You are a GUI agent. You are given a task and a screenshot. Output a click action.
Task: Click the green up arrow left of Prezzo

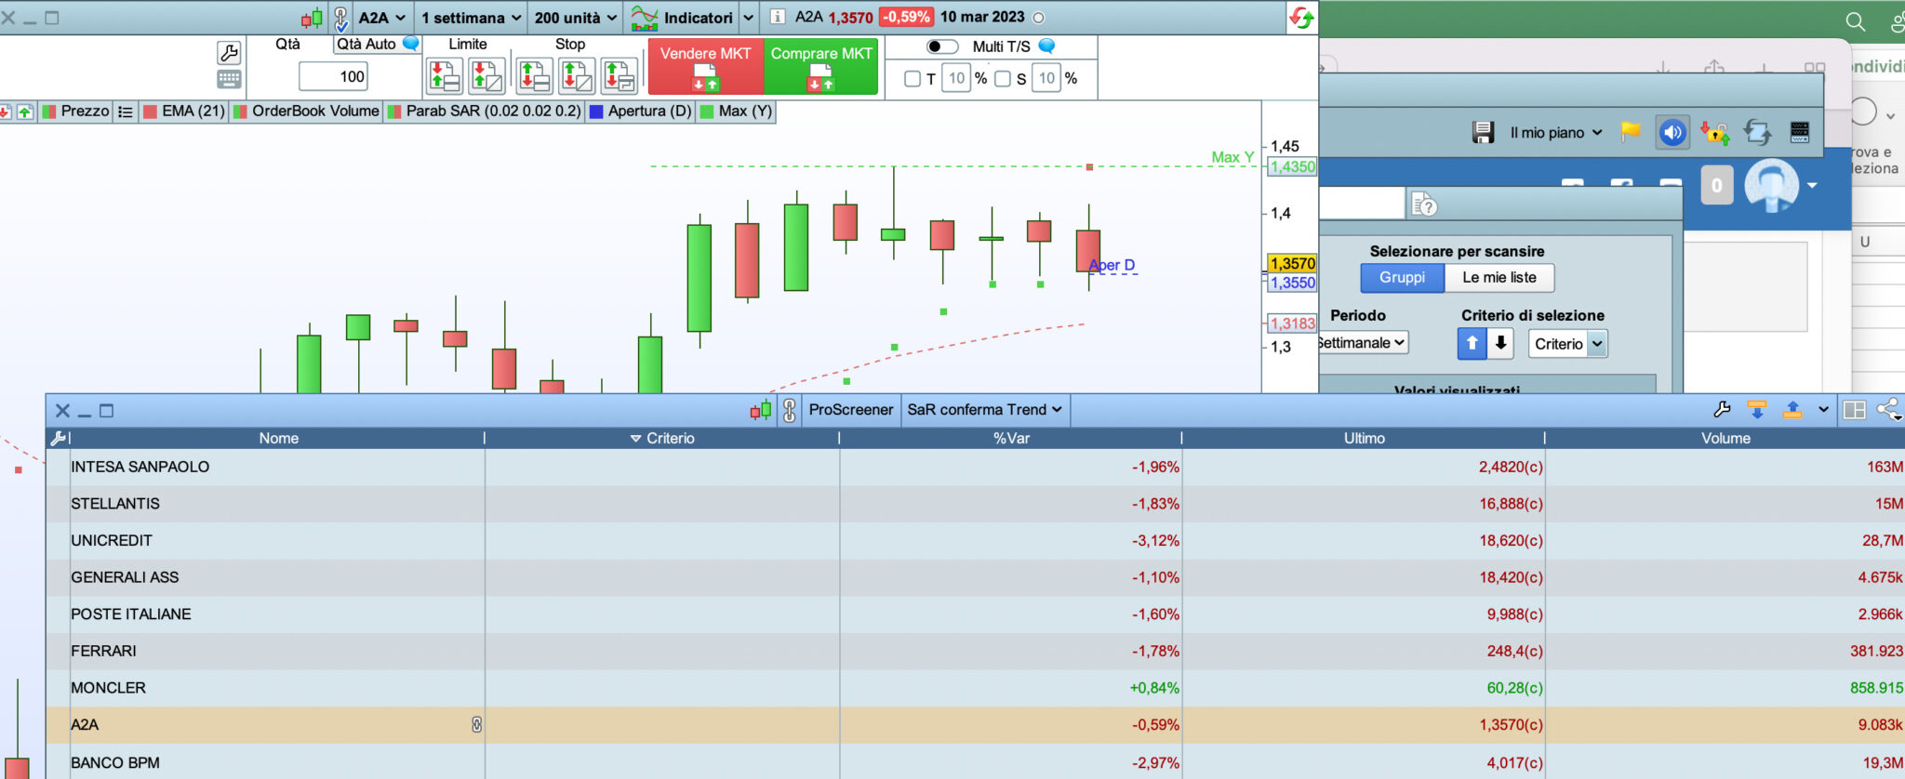point(24,112)
